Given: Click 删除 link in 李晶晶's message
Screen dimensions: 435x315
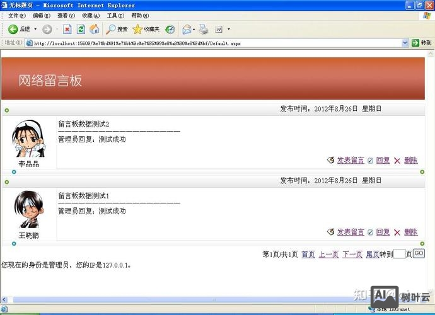Looking at the screenshot, I should coord(411,160).
